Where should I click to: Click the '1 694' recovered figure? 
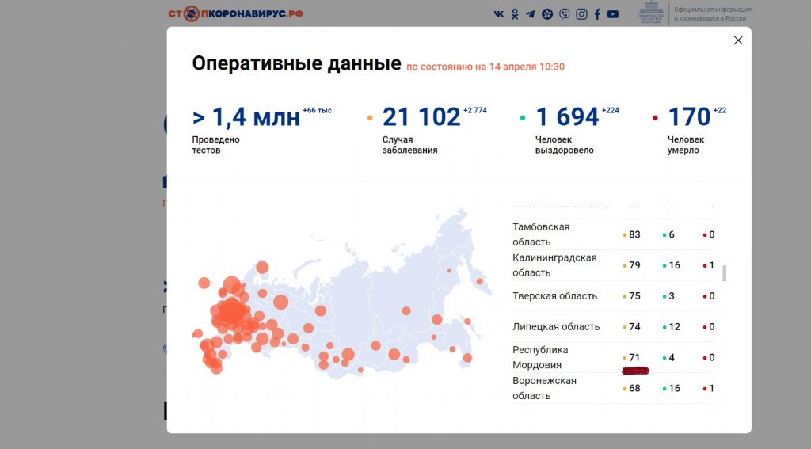pos(567,117)
